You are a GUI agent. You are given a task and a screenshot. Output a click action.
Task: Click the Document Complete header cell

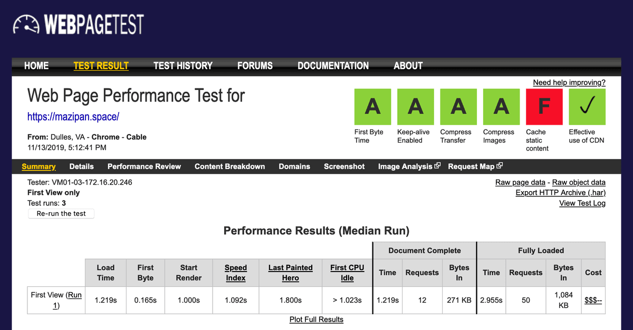click(425, 251)
